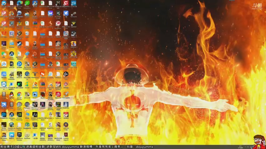Open the Baidu Netdisk cloud shortcut

tap(4, 64)
